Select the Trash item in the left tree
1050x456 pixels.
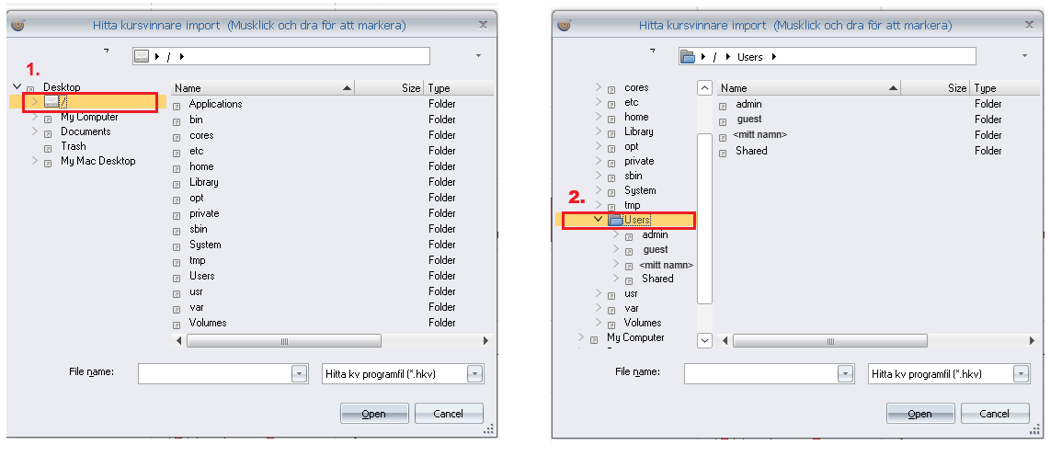(74, 146)
